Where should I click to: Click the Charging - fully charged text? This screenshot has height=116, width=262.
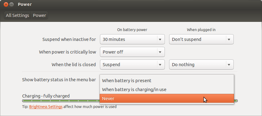[46, 96]
